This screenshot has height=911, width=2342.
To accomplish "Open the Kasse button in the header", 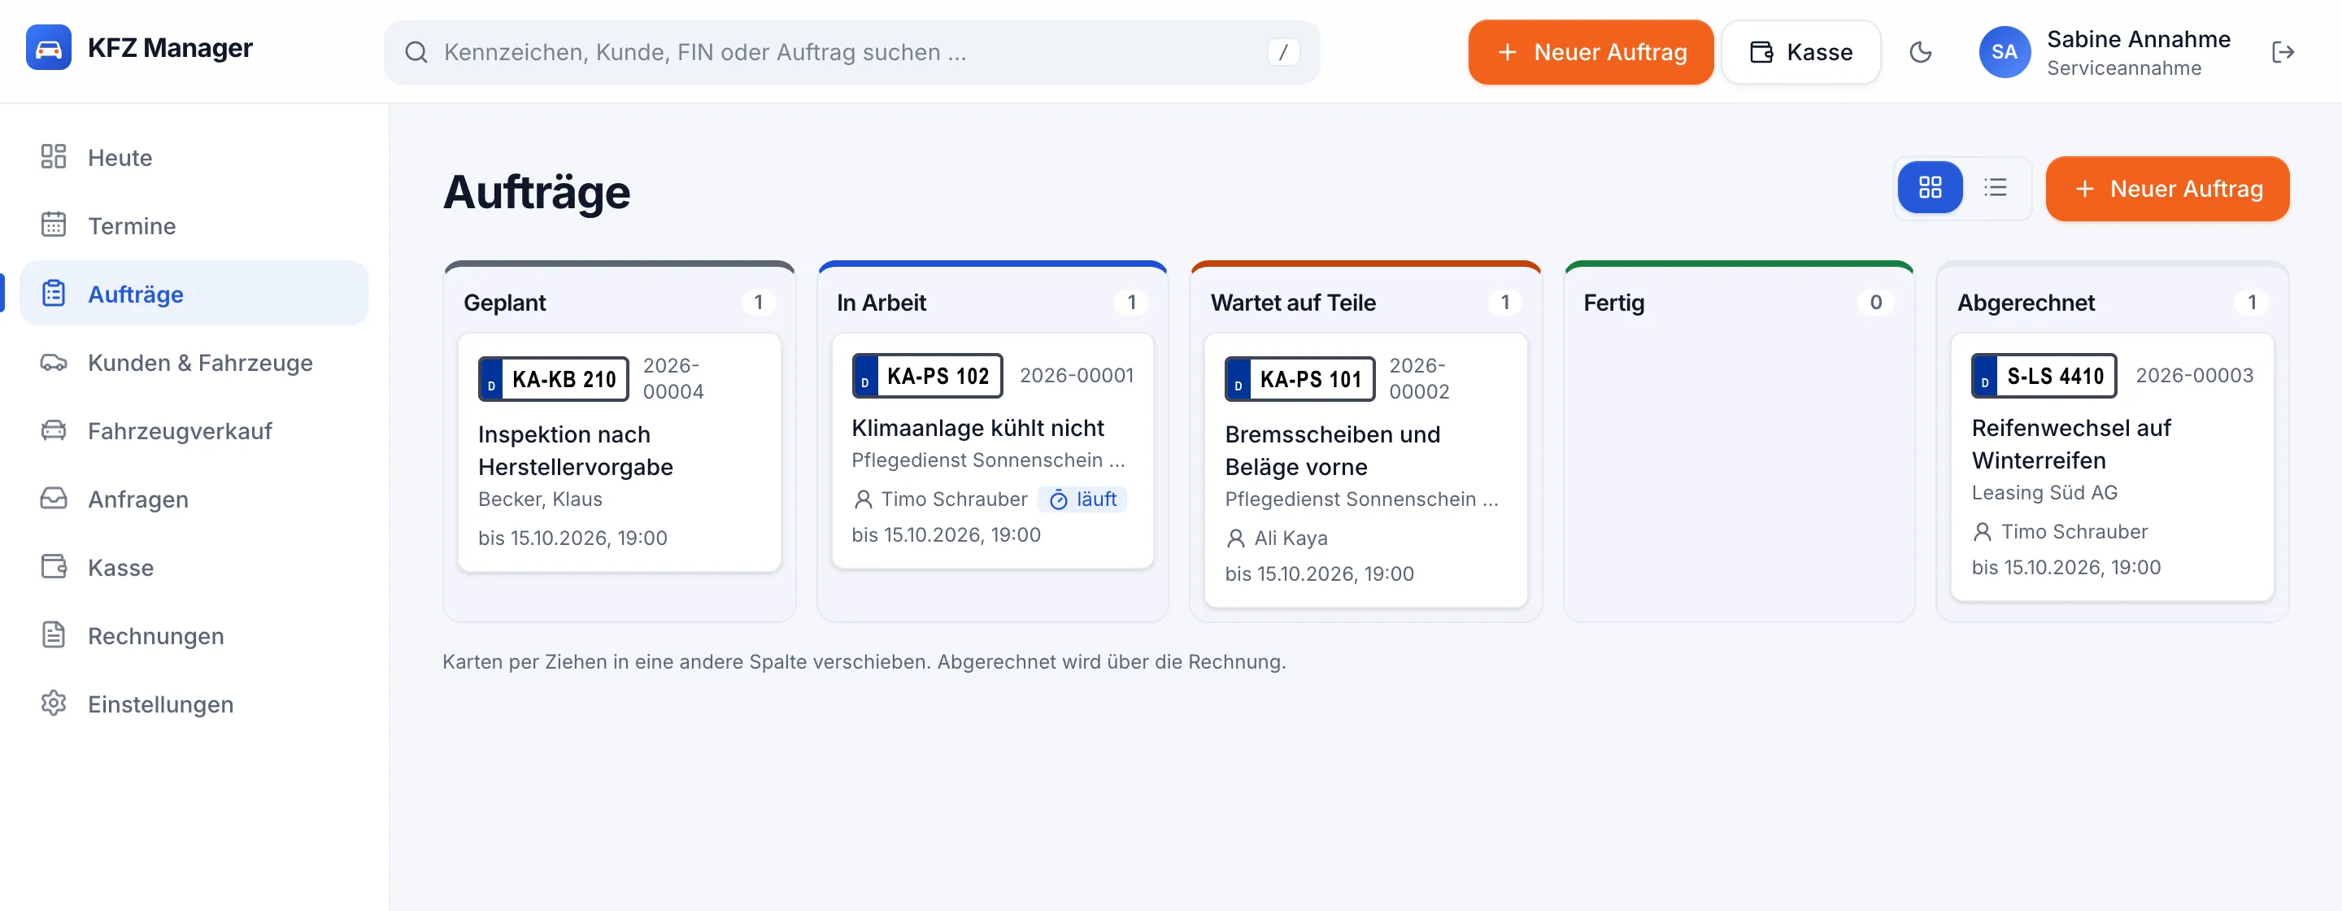I will [x=1800, y=53].
